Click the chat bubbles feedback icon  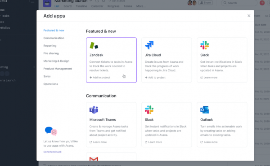(51, 131)
